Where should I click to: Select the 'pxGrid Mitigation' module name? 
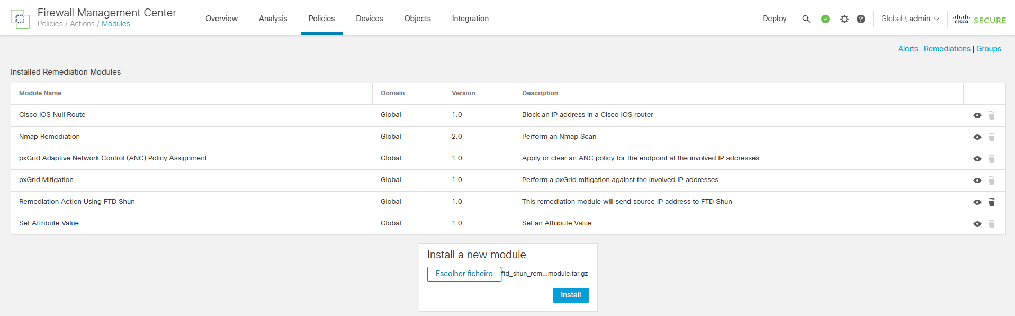coord(46,180)
